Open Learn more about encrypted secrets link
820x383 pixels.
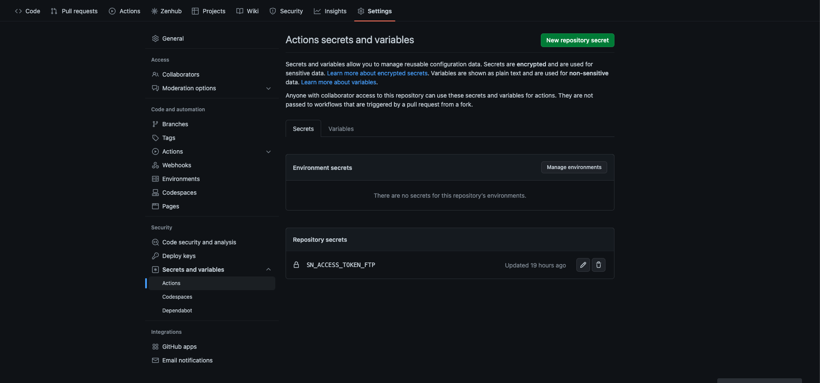[377, 73]
